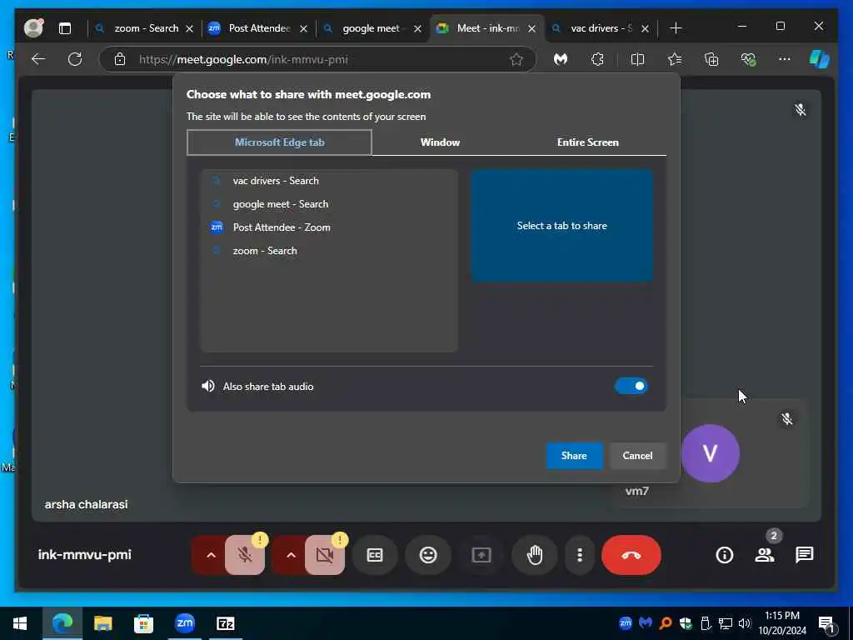Toggle split screen icon in Edge toolbar
The width and height of the screenshot is (853, 640).
point(637,59)
